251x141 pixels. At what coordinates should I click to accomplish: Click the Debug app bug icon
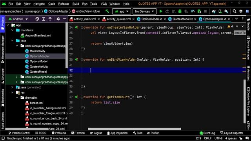coord(180,11)
